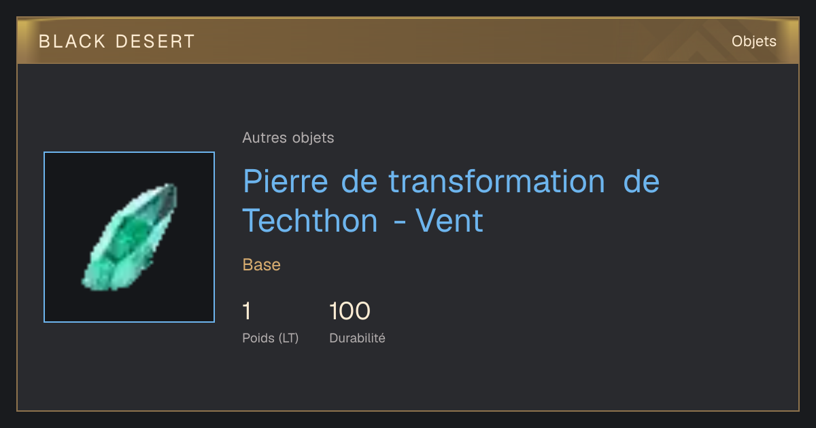The image size is (816, 428).
Task: Switch to the Objets section
Action: tap(754, 41)
